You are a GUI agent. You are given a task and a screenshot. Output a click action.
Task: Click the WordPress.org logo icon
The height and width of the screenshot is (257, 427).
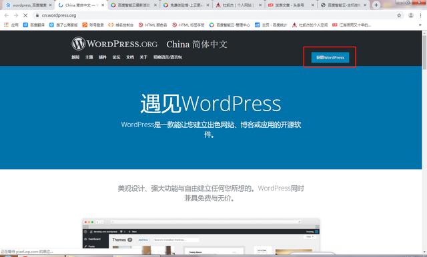point(79,44)
